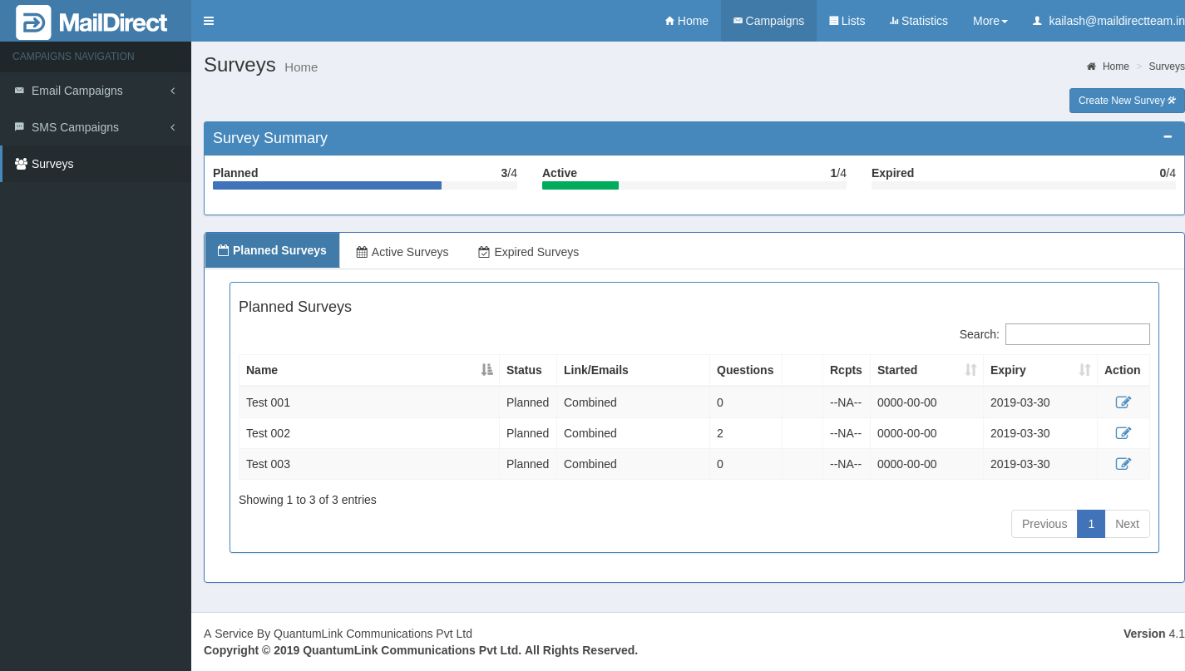This screenshot has width=1185, height=671.
Task: Go to Next page of entries
Action: tap(1127, 524)
